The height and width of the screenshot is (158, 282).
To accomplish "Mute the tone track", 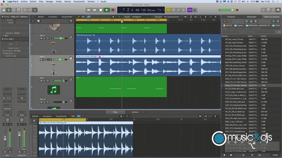I will (x=41, y=81).
